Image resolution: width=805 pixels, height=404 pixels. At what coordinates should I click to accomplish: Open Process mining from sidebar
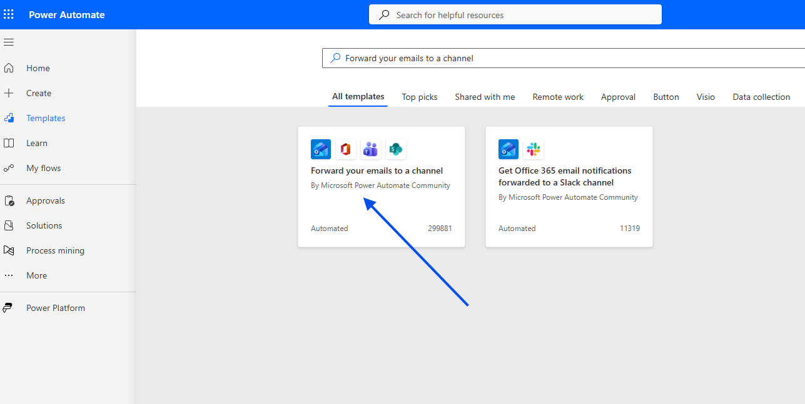point(55,250)
